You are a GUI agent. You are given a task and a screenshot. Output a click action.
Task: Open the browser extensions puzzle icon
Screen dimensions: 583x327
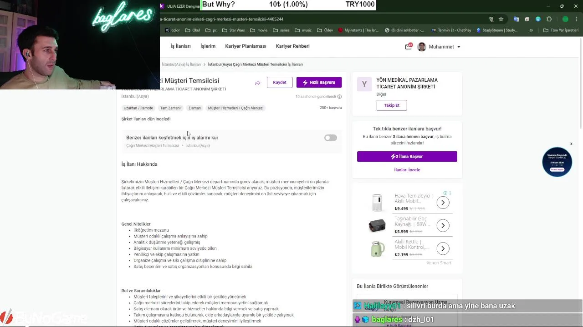pos(549,19)
